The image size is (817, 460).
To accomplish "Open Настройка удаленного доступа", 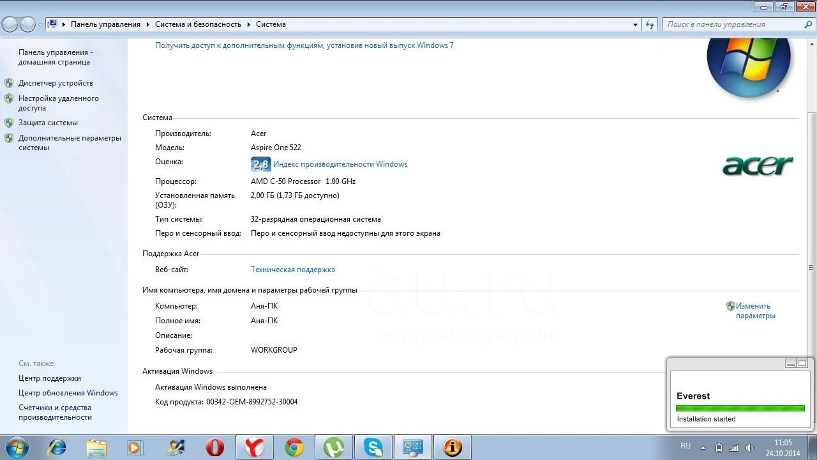I will pos(59,103).
